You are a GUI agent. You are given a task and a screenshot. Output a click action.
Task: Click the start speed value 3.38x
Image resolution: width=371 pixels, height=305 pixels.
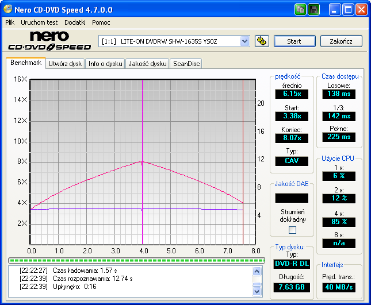[292, 116]
